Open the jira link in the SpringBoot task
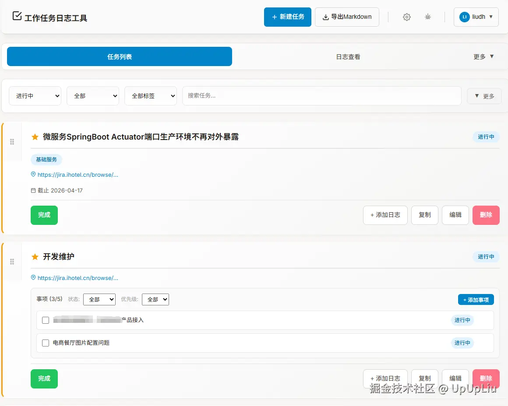508x406 pixels. pos(78,175)
